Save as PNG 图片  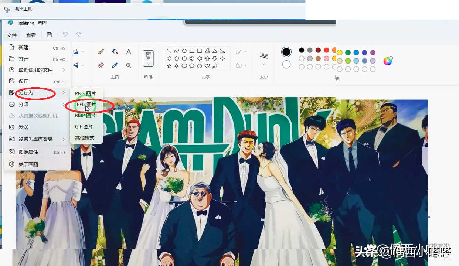(x=86, y=93)
